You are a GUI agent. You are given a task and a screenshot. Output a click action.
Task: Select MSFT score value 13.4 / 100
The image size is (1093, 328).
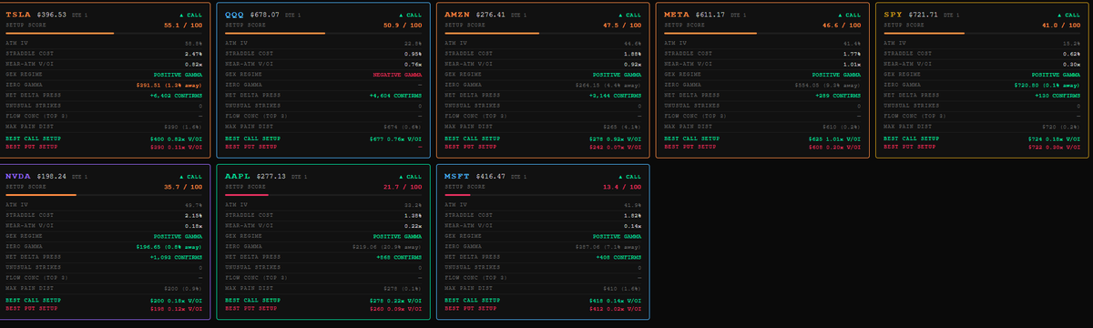coord(623,186)
